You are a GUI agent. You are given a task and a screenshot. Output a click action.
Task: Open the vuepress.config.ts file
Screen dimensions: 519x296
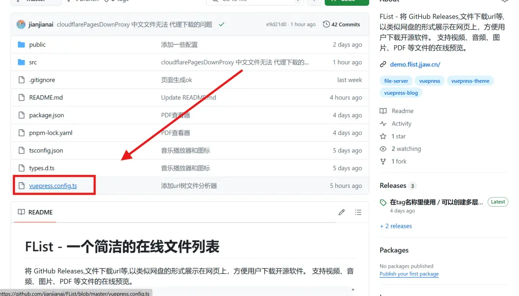click(x=53, y=186)
